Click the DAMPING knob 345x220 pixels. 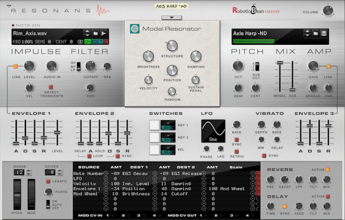click(x=196, y=56)
